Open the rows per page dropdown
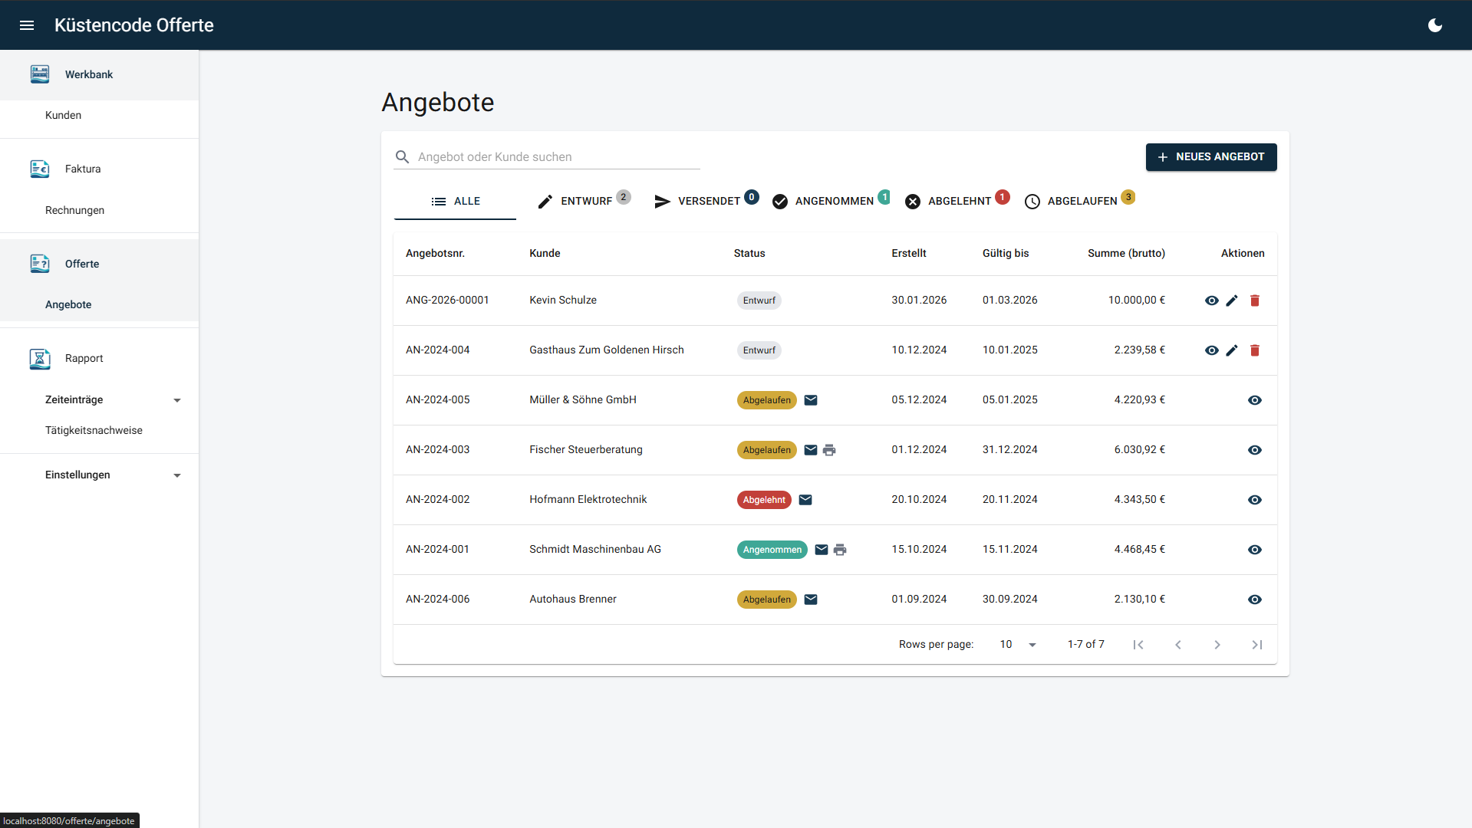This screenshot has height=828, width=1472. coord(1018,645)
